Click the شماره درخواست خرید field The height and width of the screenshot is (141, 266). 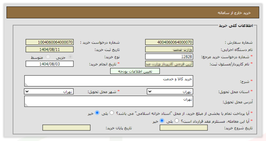click(49, 42)
